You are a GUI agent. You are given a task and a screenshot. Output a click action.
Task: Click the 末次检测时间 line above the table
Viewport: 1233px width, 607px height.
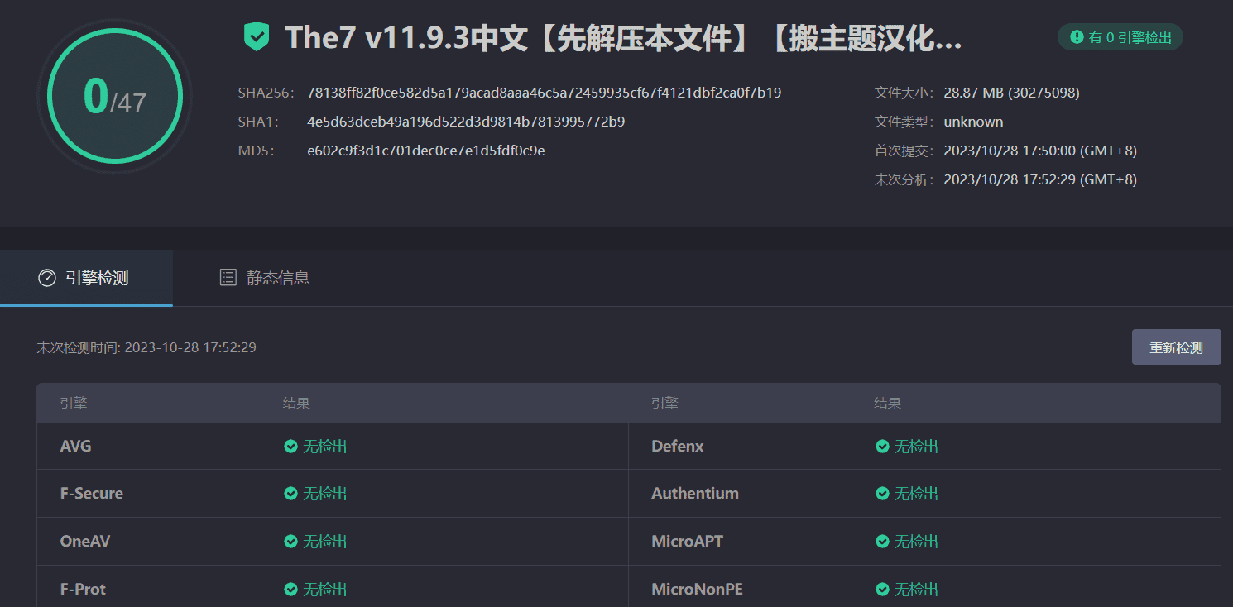pos(146,347)
